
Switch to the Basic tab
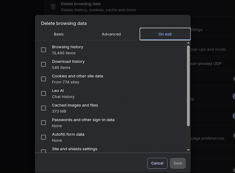(59, 34)
